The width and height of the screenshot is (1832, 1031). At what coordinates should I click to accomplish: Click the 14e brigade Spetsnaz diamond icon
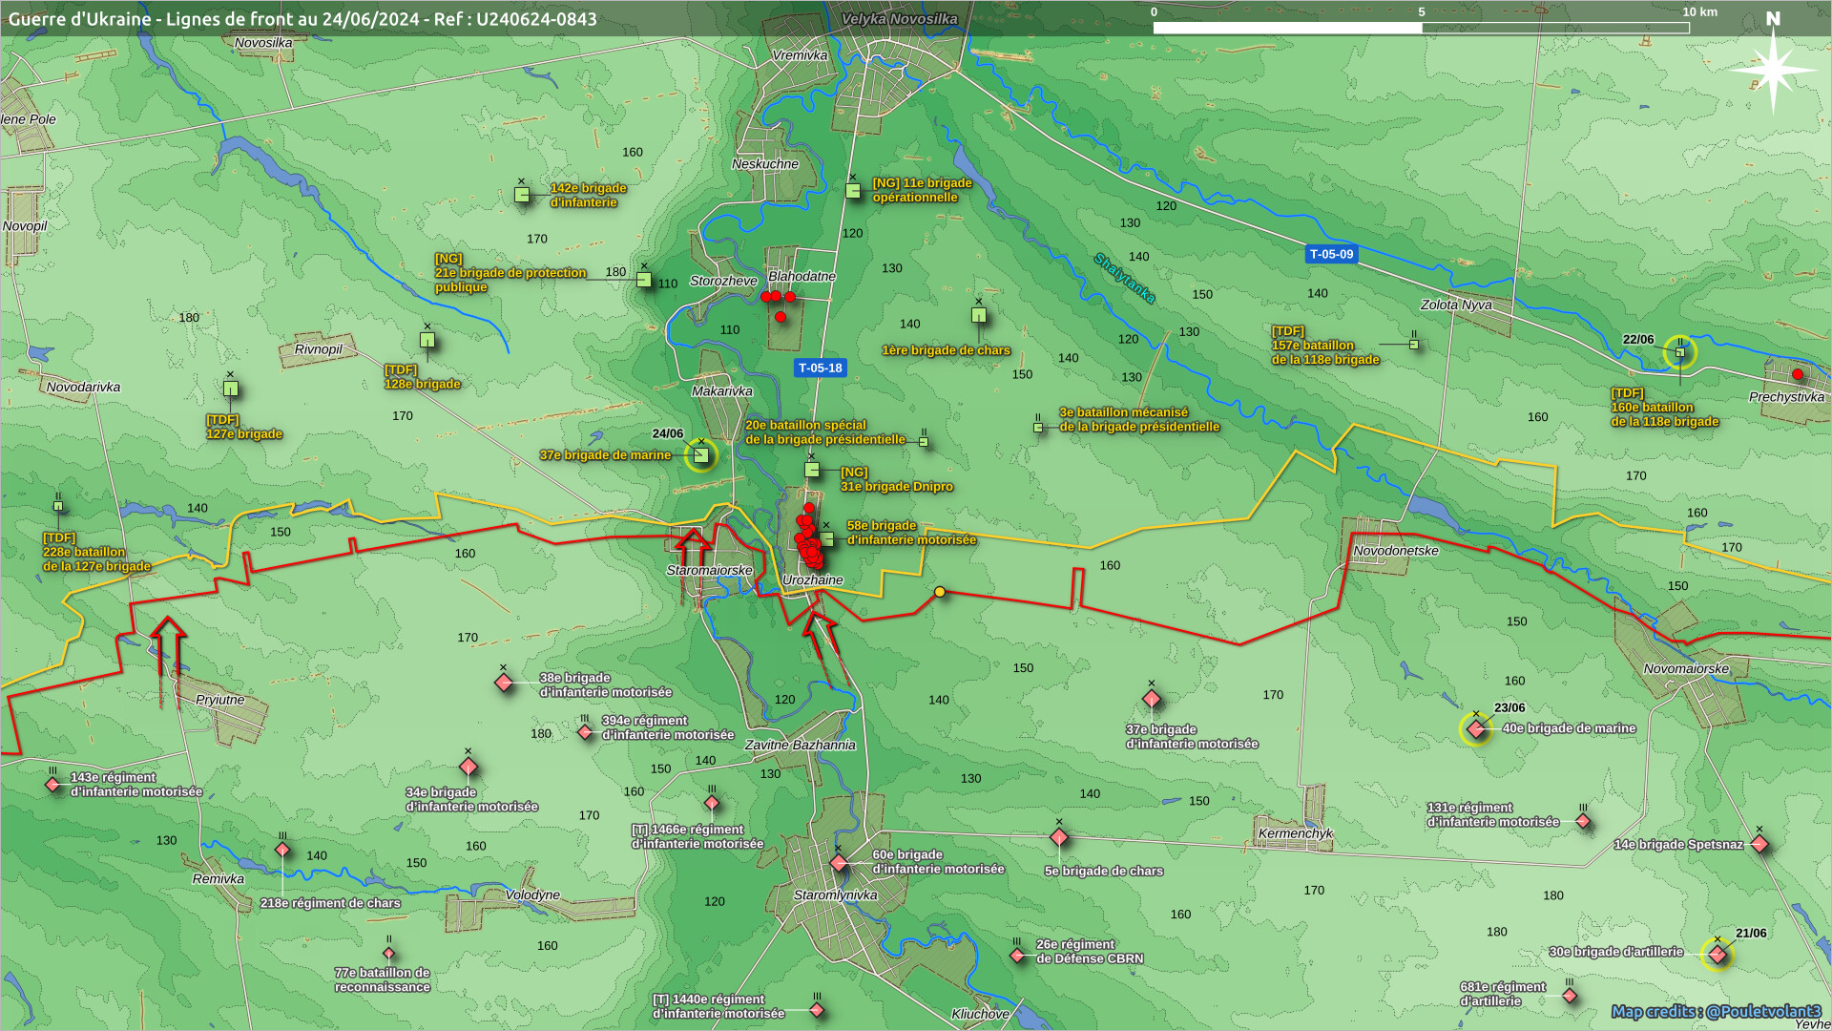[1760, 844]
